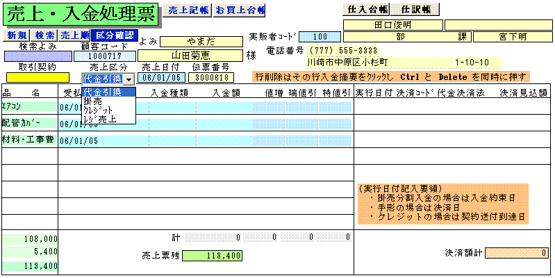Viewport: 555px width, 278px height.
Task: Click the 売上順 button
Action: click(x=74, y=35)
